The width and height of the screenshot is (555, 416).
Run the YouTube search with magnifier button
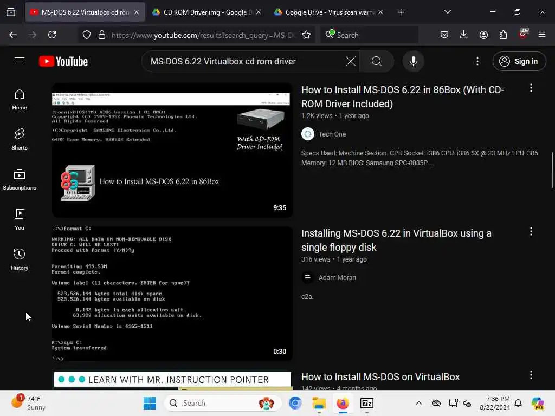click(x=377, y=61)
